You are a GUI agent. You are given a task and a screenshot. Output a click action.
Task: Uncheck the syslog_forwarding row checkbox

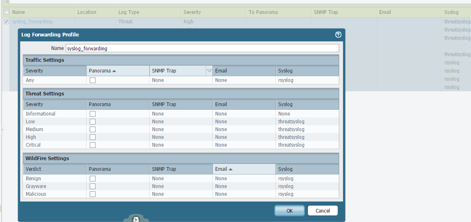[x=6, y=22]
